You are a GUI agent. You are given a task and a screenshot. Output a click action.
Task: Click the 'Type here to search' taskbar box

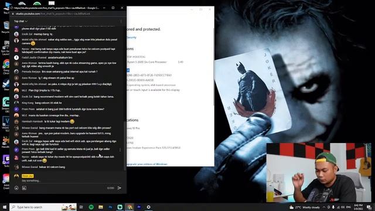point(43,207)
